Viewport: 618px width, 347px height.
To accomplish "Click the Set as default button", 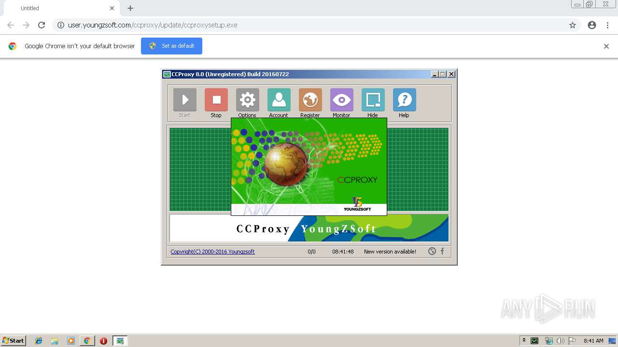I will pyautogui.click(x=171, y=46).
